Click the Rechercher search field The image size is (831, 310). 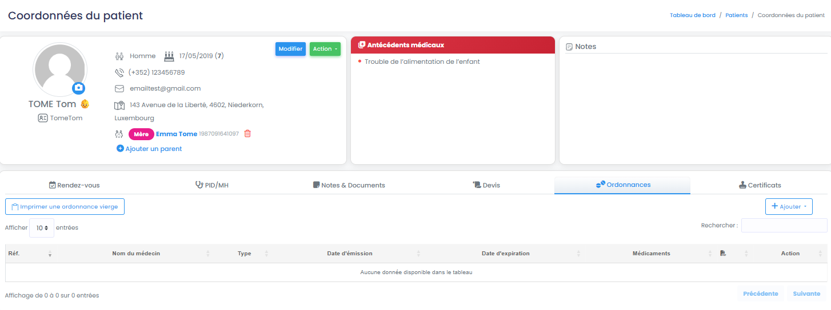tap(784, 226)
